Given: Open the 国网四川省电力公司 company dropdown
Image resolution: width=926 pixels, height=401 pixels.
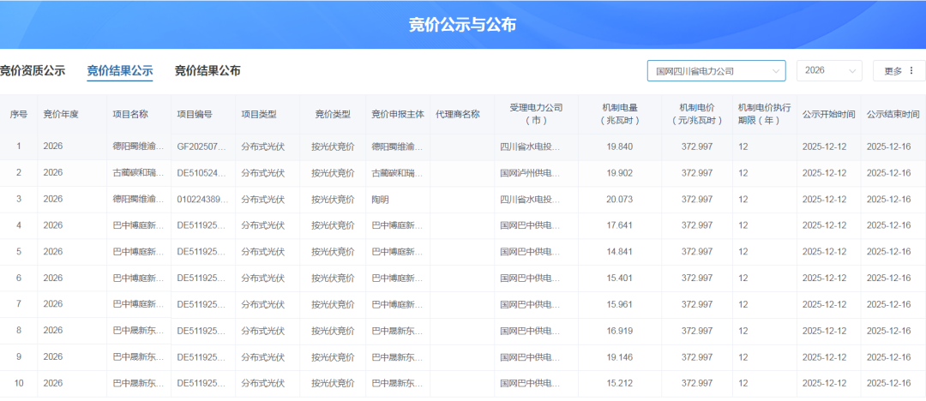Looking at the screenshot, I should 716,71.
